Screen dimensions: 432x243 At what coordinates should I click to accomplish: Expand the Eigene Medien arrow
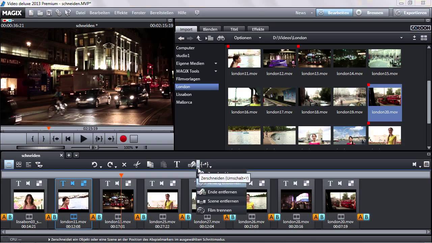(x=216, y=63)
